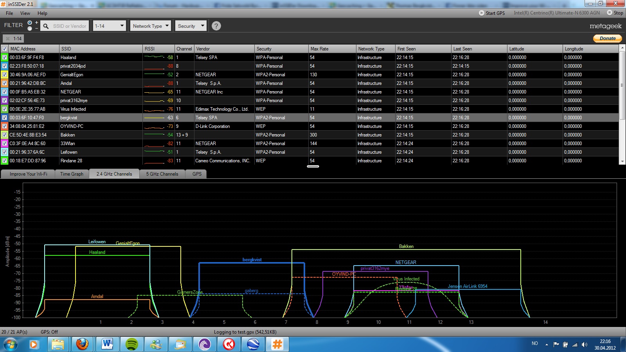The height and width of the screenshot is (352, 626).
Task: Switch to the 5 GHz Channels tab
Action: coord(162,174)
